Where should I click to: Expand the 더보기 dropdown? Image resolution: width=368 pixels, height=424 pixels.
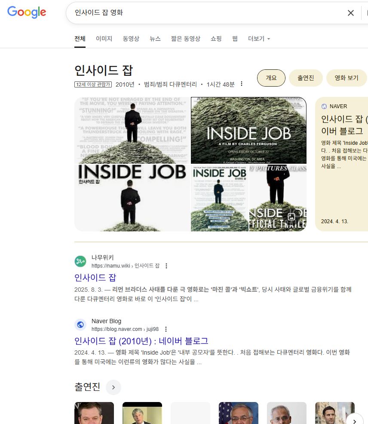click(259, 39)
